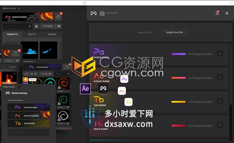Select the fire effect thumbnail
This screenshot has width=234, height=143.
[x=9, y=78]
